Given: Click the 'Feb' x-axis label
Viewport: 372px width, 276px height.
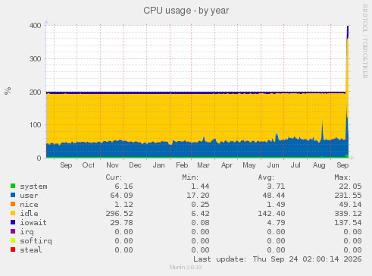Looking at the screenshot, I should pos(182,165).
